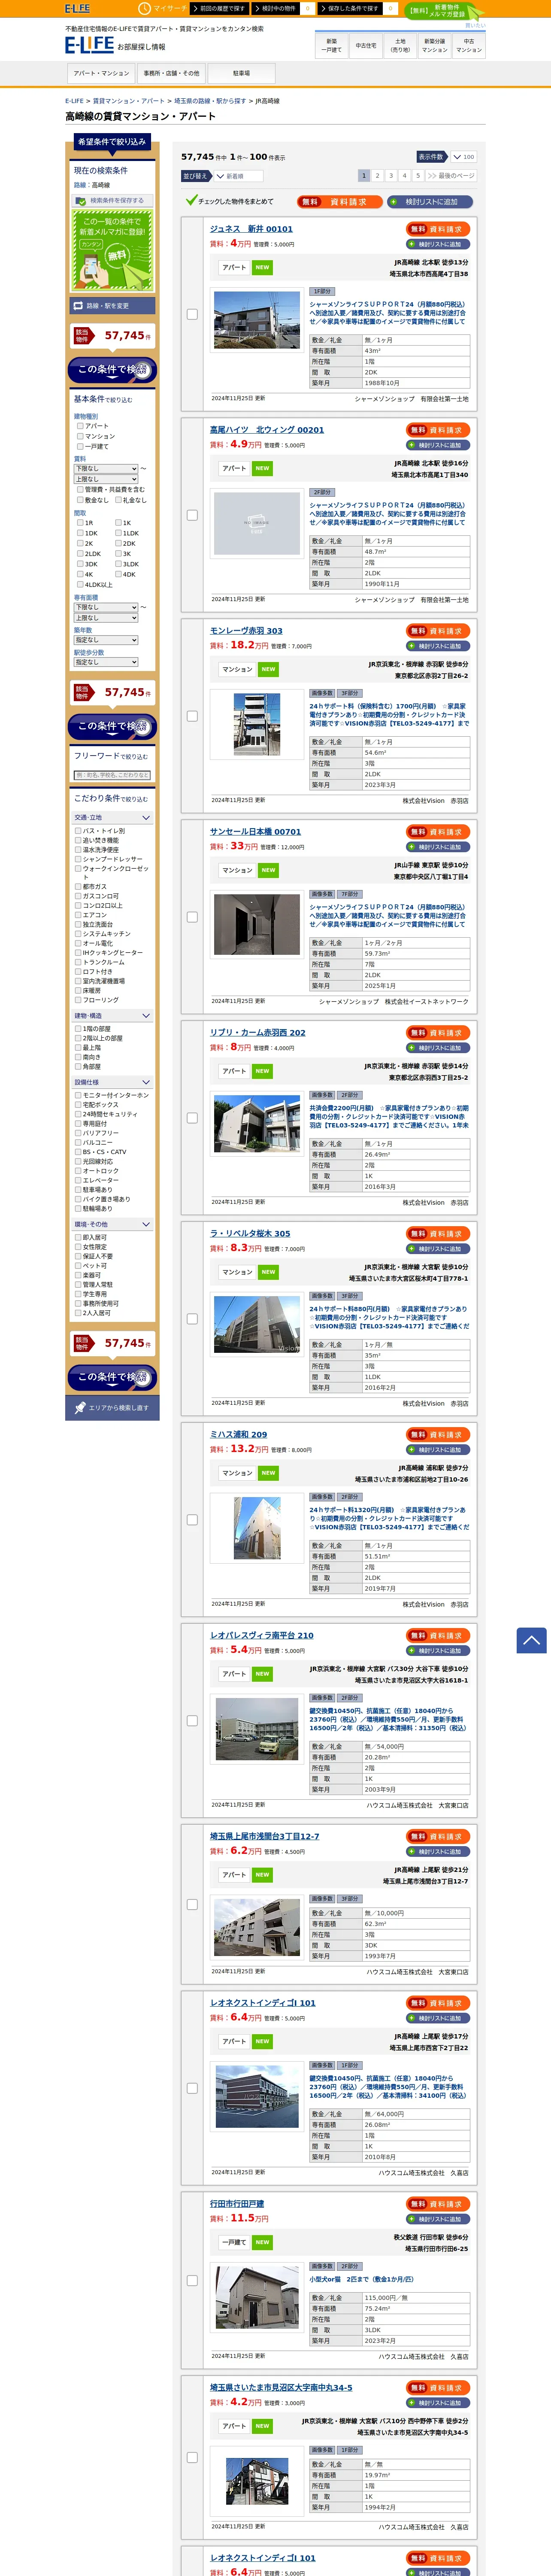Tick the checkbox for listing 高尾ハイツ 北ウィング 00201
The image size is (551, 2576).
192,516
